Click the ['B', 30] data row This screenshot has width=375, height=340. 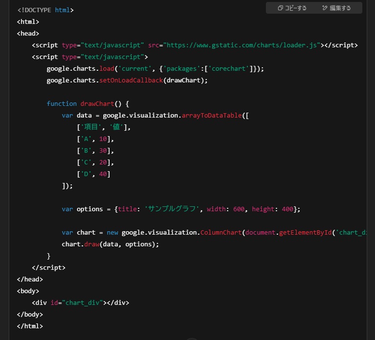(95, 151)
